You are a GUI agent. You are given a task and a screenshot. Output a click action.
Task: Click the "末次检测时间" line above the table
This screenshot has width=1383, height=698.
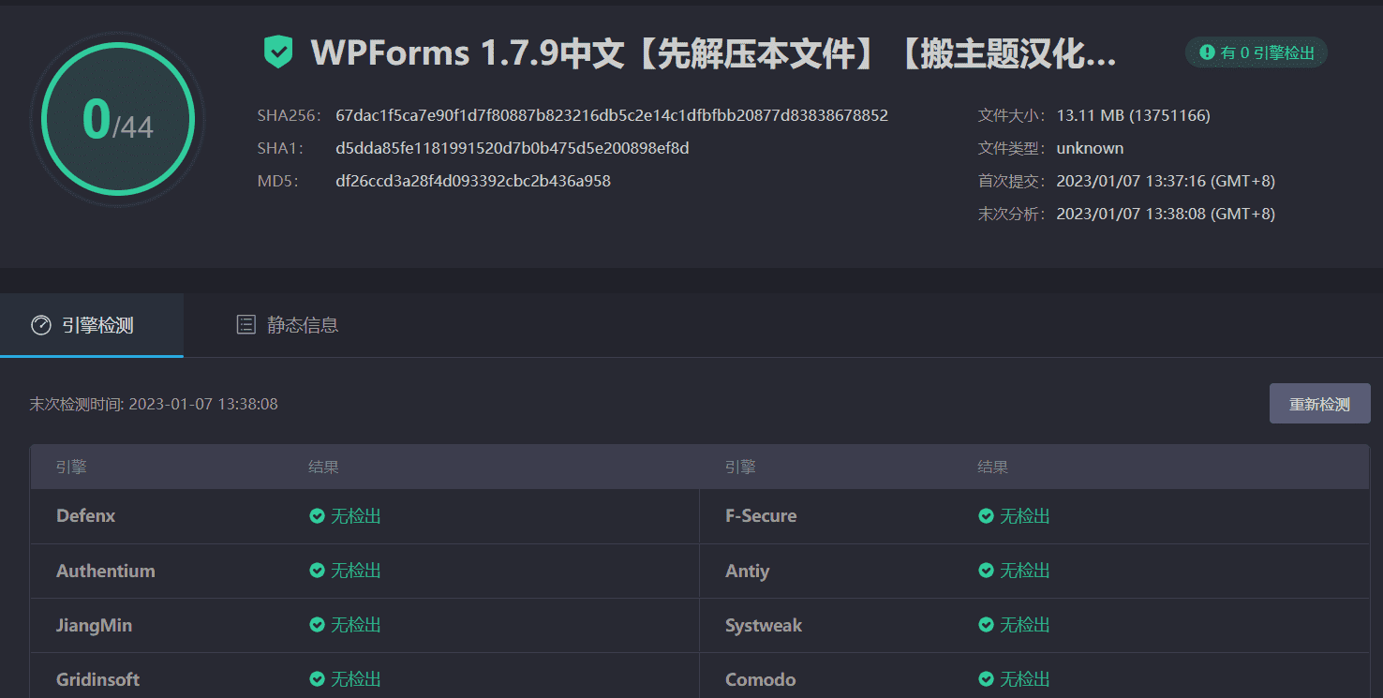point(154,404)
